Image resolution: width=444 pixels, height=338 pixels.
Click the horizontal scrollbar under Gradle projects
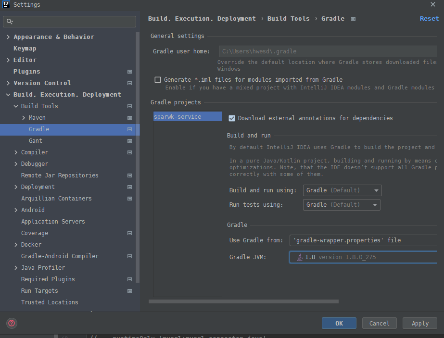[243, 301]
